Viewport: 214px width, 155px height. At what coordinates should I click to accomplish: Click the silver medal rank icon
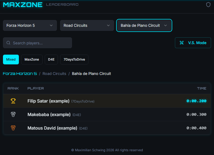click(x=13, y=114)
